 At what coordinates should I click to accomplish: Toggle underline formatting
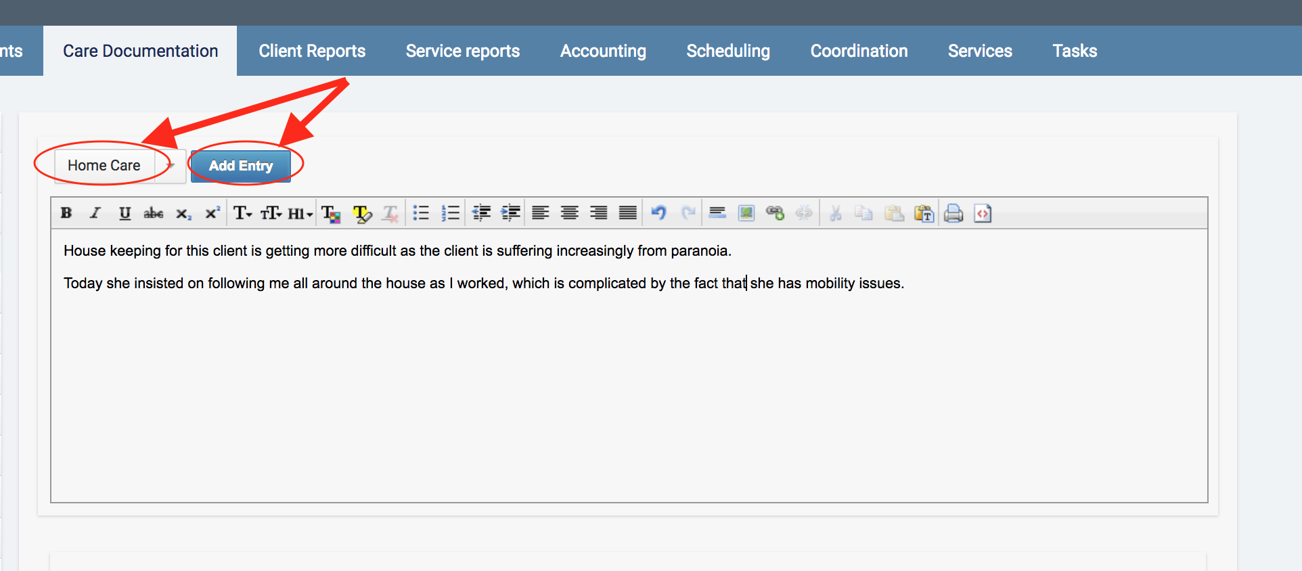coord(125,213)
